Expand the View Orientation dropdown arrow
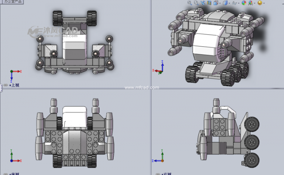This screenshot has height=175, width=284. [220, 3]
